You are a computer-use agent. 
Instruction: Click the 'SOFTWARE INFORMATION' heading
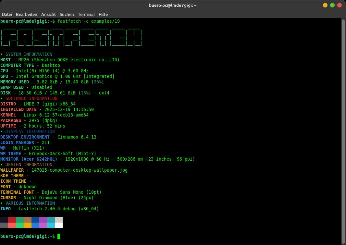click(31, 98)
